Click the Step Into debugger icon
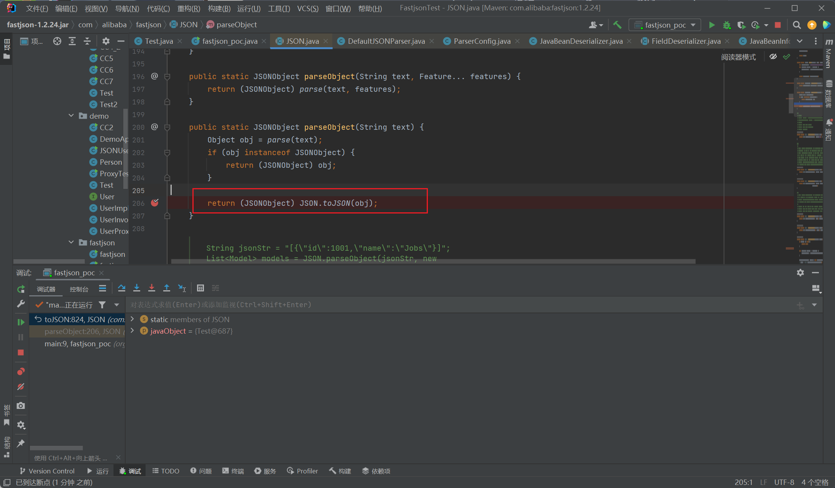835x488 pixels. (x=136, y=288)
